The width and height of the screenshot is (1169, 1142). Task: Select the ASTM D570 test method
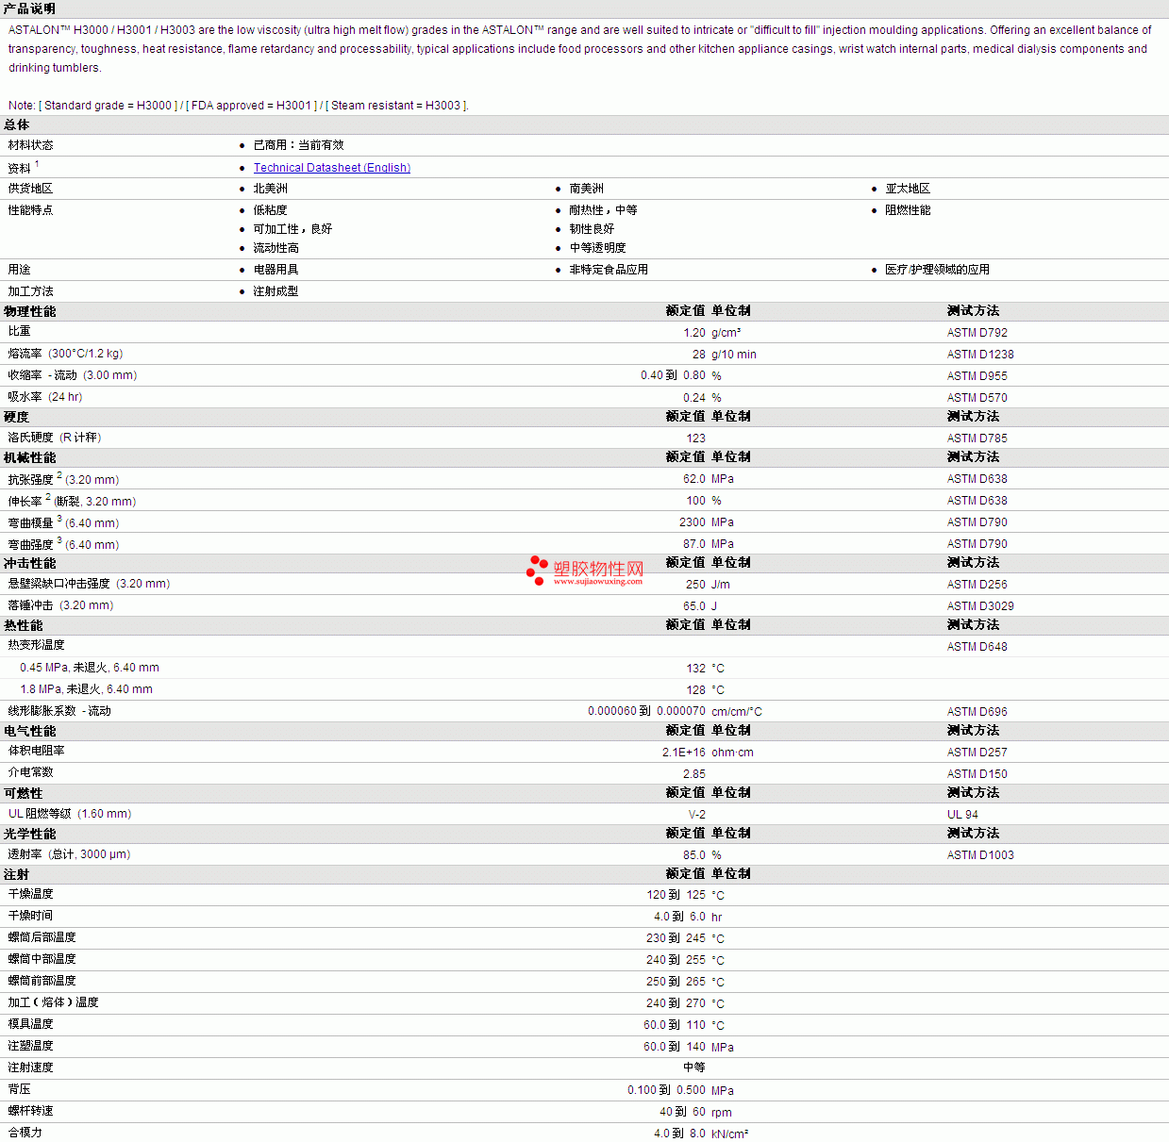tap(977, 398)
